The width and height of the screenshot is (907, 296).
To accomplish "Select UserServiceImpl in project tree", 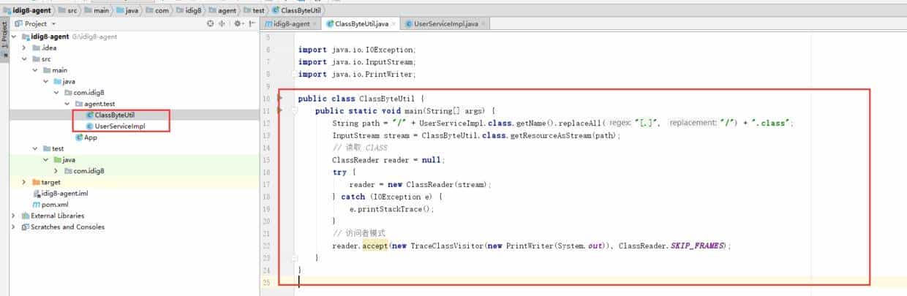I will pyautogui.click(x=120, y=126).
